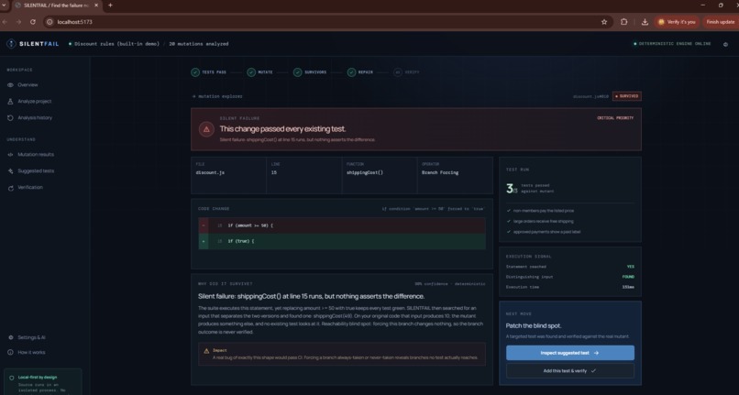Viewport: 739px width, 395px height.
Task: Click the red warning triangle icon
Action: [x=206, y=129]
